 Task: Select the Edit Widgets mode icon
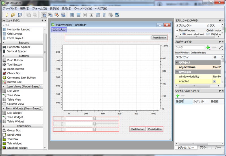tap(44, 15)
